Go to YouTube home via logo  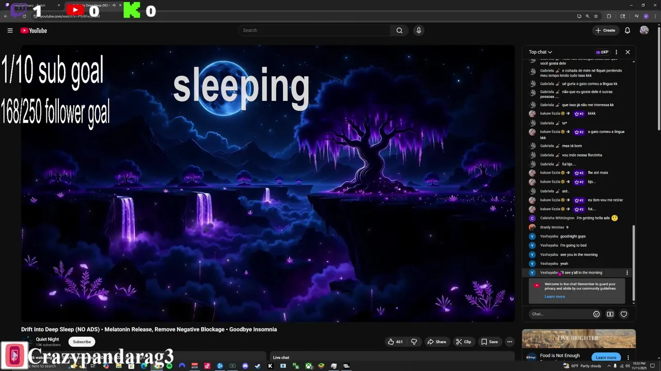34,30
